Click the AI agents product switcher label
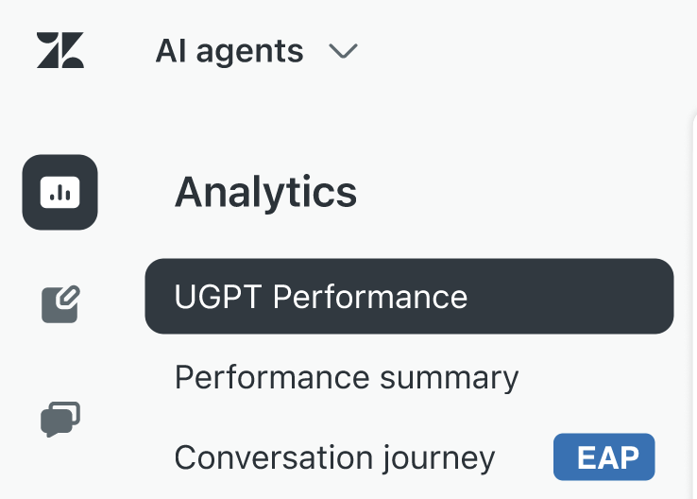The width and height of the screenshot is (697, 499). (x=229, y=51)
